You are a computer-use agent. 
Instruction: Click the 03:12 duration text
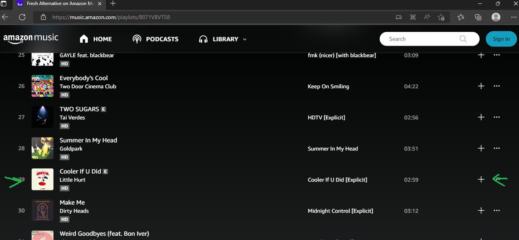pyautogui.click(x=411, y=211)
